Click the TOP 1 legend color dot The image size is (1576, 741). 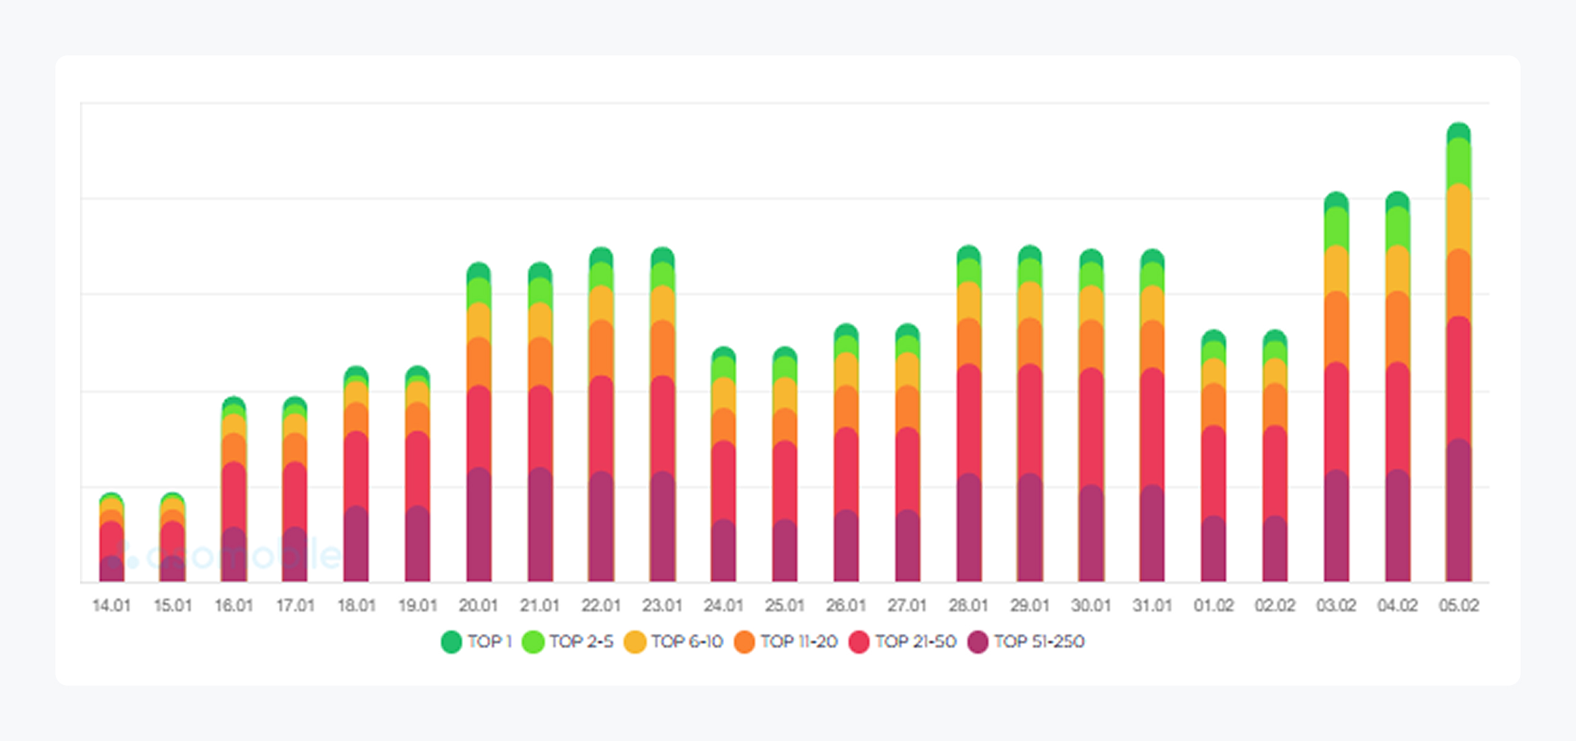[x=451, y=642]
